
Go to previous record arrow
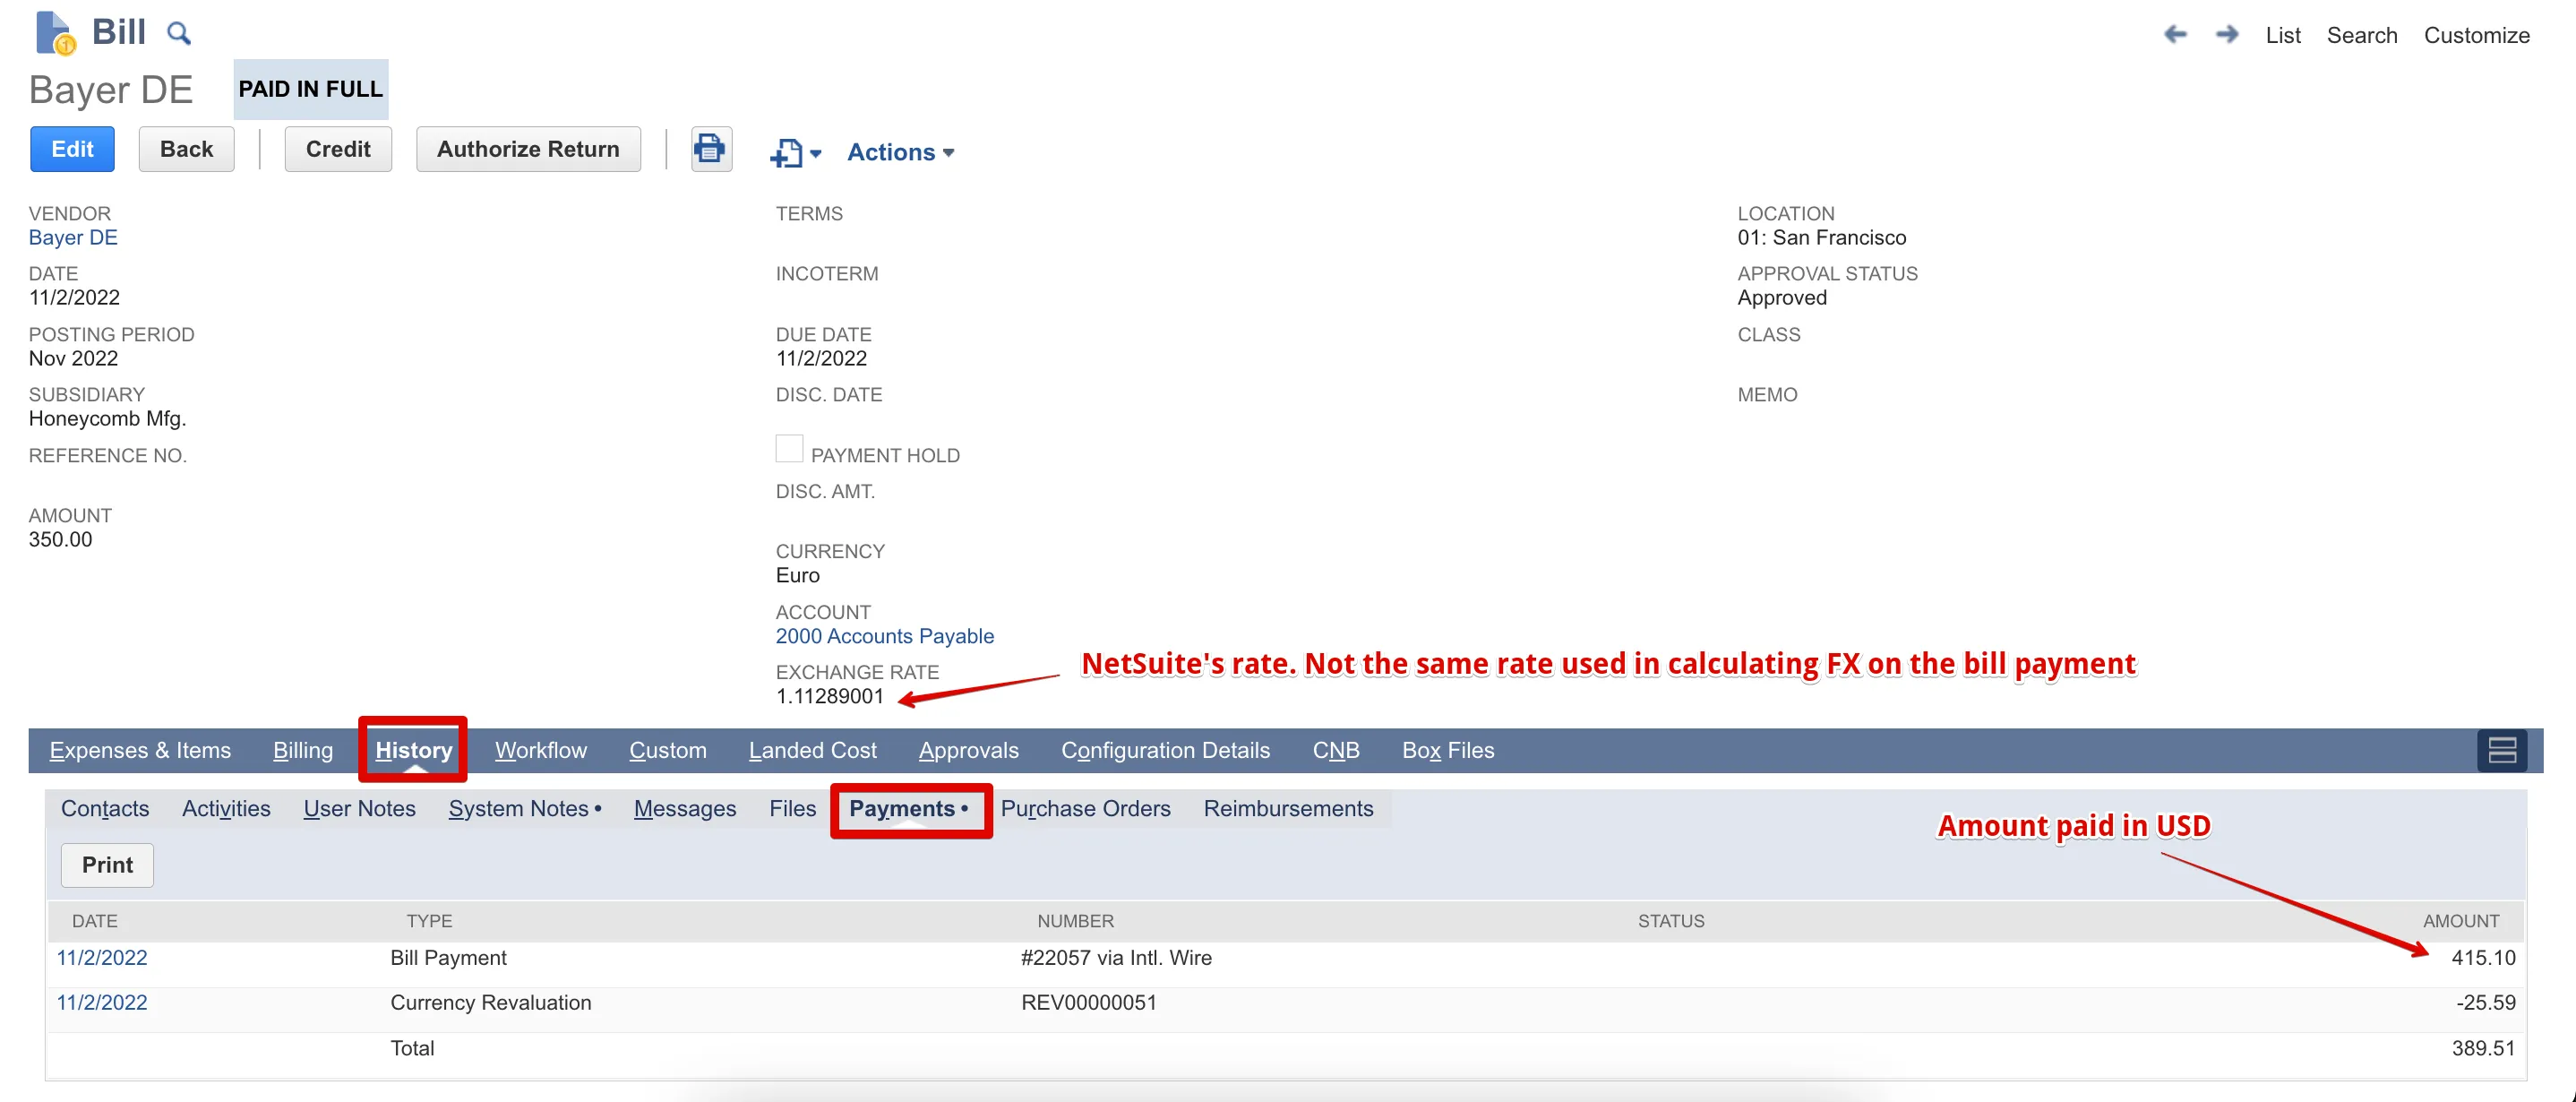pyautogui.click(x=2175, y=35)
